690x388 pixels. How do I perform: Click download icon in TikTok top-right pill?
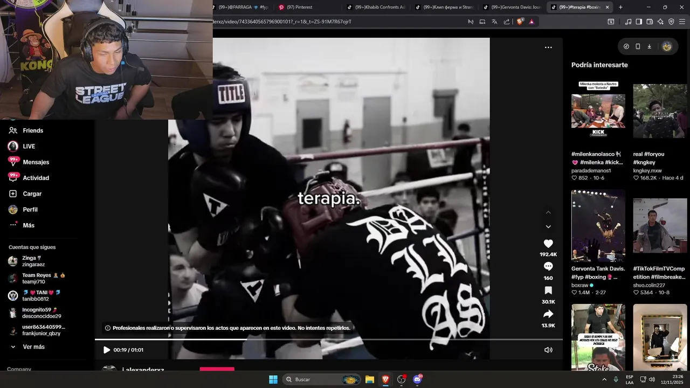(x=649, y=46)
